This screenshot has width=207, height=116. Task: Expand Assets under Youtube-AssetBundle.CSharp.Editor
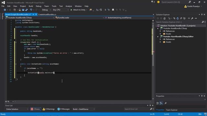pyautogui.click(x=160, y=42)
